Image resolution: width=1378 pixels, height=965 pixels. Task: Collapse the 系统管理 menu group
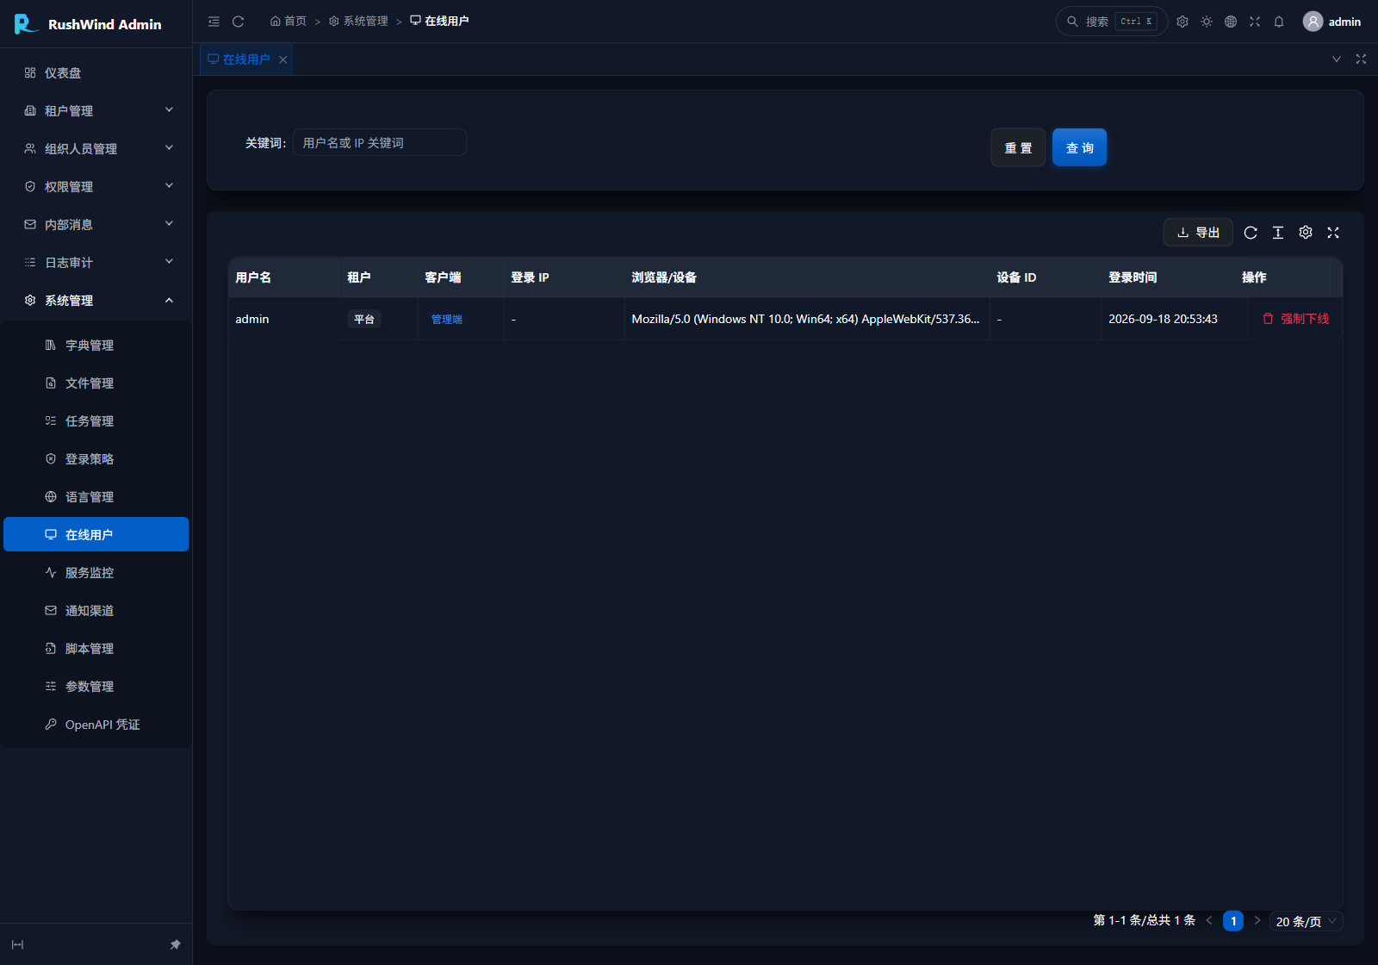tap(96, 300)
